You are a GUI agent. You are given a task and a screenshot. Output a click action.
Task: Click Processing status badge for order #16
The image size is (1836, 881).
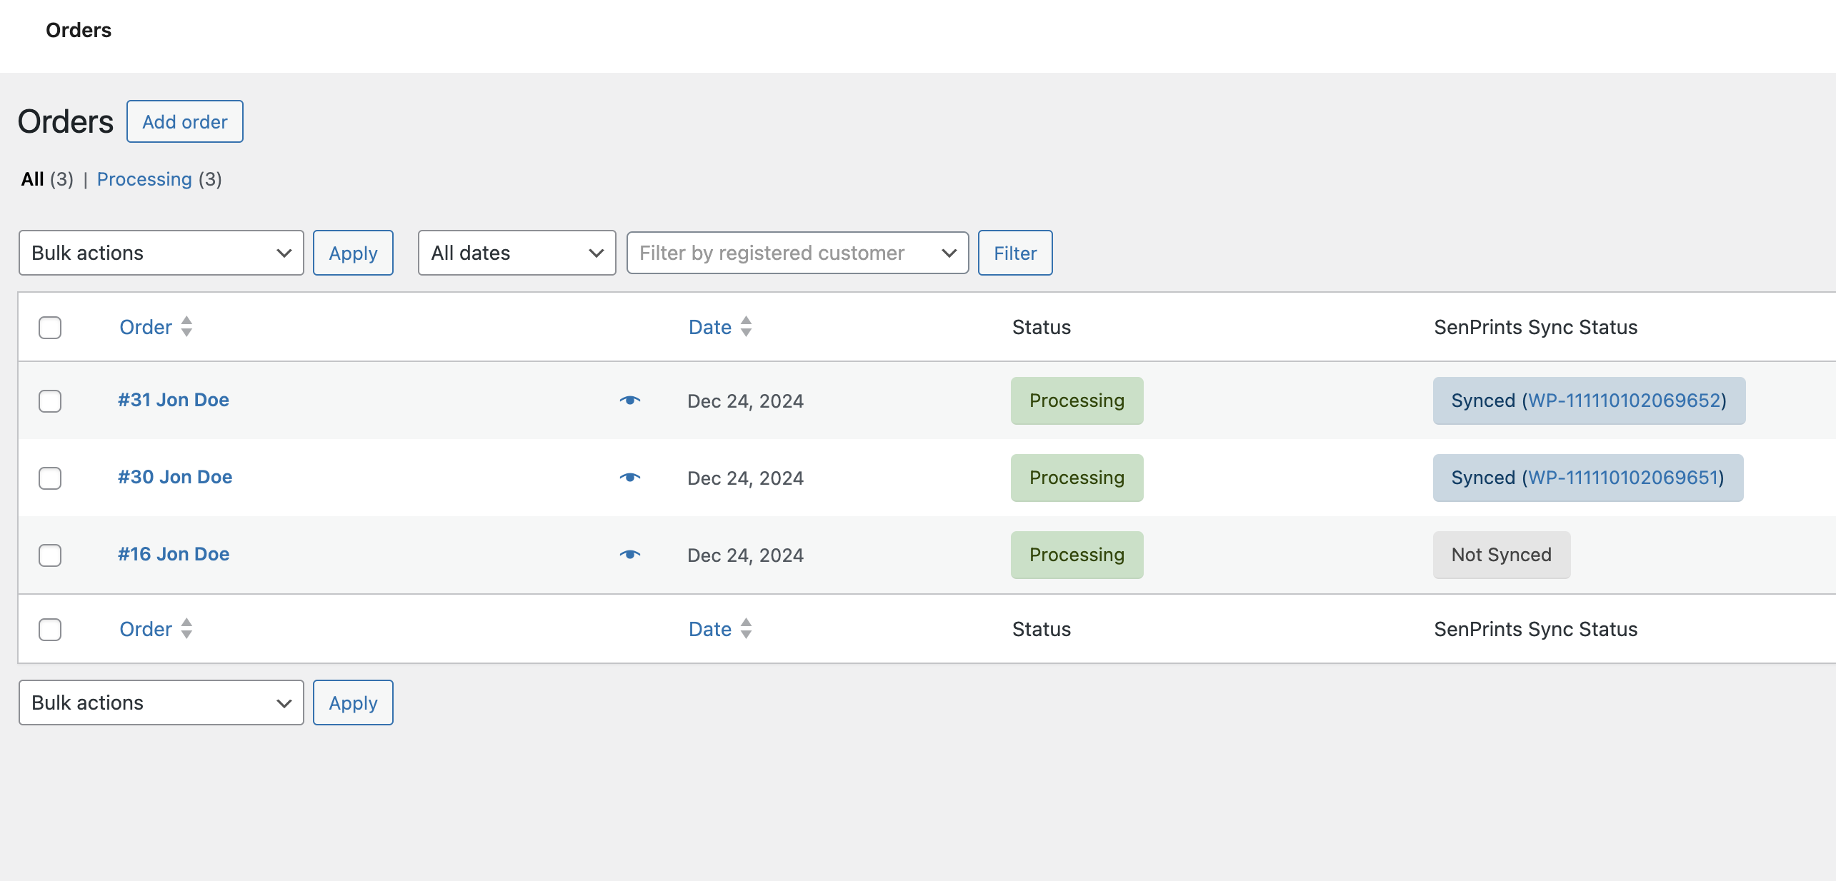(x=1077, y=555)
